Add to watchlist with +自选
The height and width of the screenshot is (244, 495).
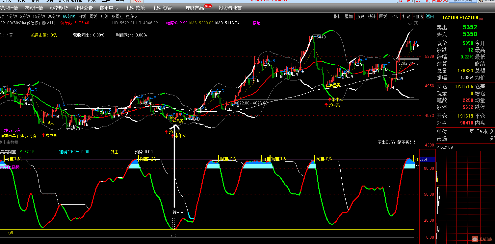418,16
